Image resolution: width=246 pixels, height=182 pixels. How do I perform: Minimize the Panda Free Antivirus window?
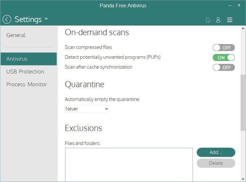[x=230, y=5]
